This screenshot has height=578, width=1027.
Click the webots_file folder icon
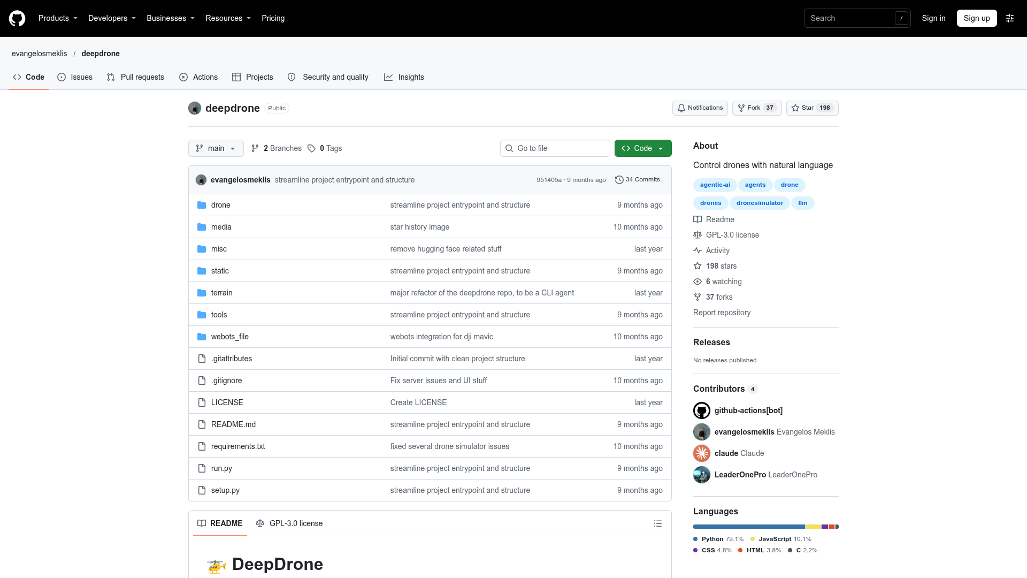click(202, 337)
